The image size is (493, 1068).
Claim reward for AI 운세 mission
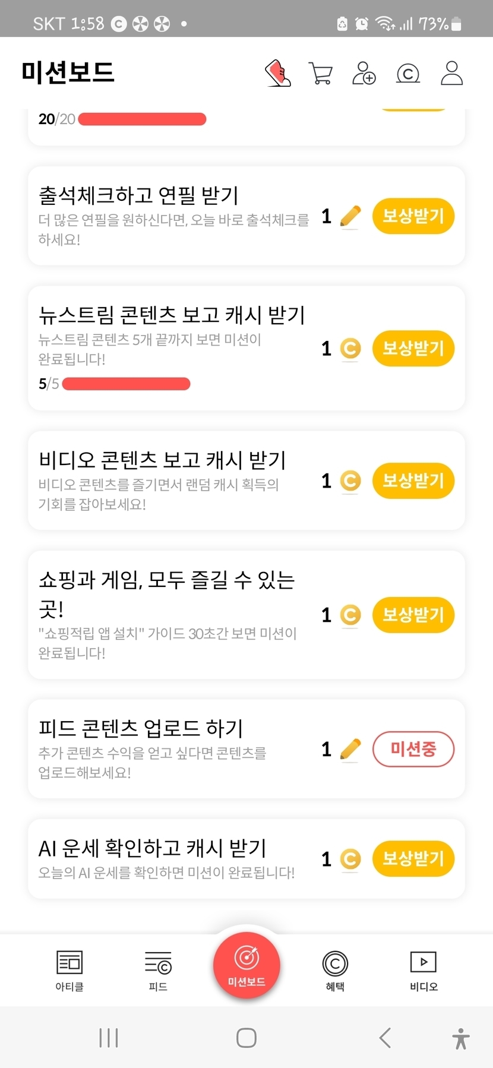tap(413, 858)
